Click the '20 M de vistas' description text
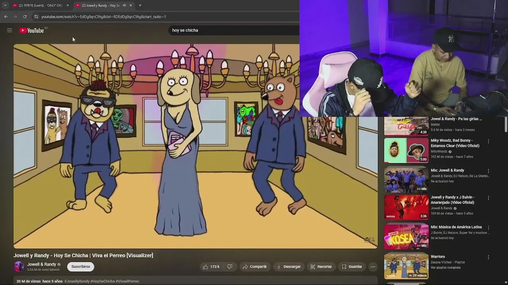 coord(29,281)
